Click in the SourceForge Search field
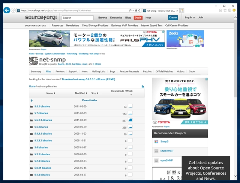 click(x=78, y=18)
